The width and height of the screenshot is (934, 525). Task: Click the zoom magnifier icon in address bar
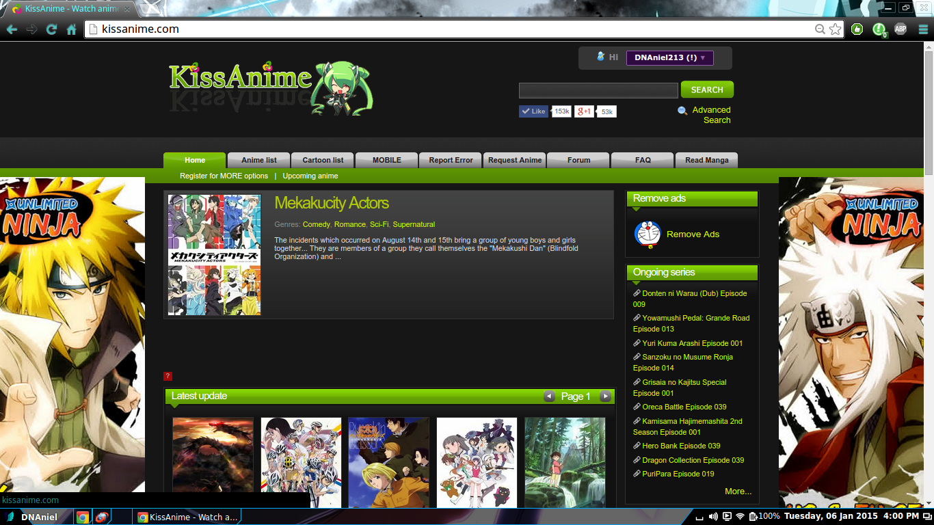point(820,29)
